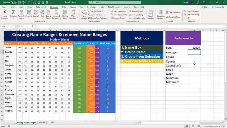Adjust the zoom slider
227x128 pixels.
point(209,126)
